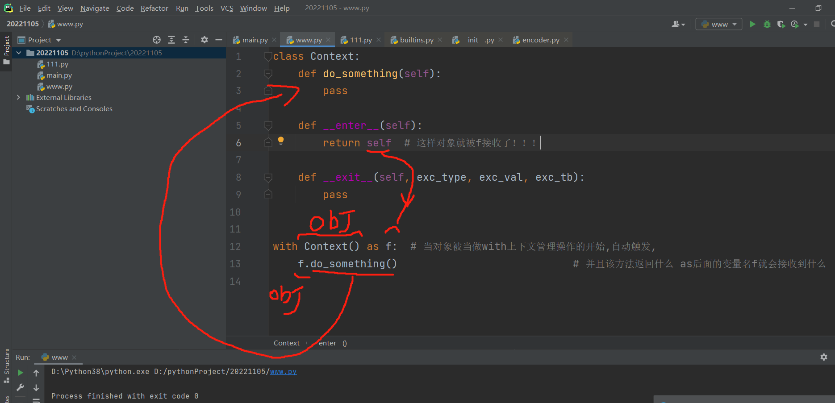This screenshot has width=835, height=403.
Task: Place cursor on the f.do_something() line
Action: pos(347,264)
